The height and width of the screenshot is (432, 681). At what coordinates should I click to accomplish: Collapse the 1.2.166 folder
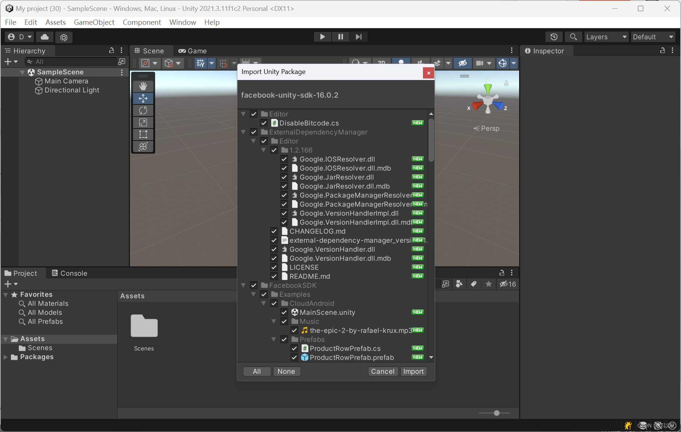point(264,150)
